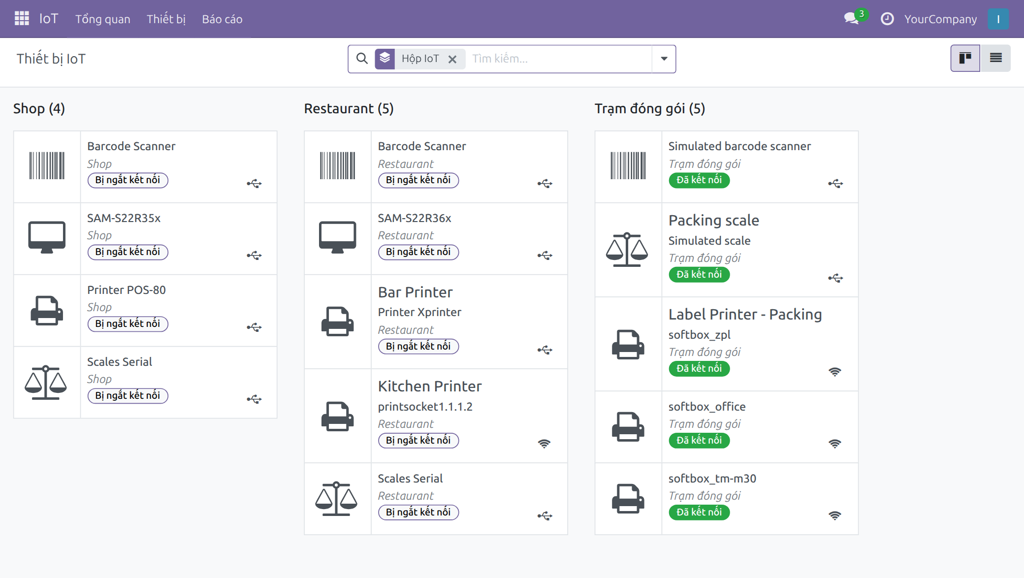This screenshot has width=1024, height=578.
Task: Open the Báo cáo menu
Action: pyautogui.click(x=222, y=19)
